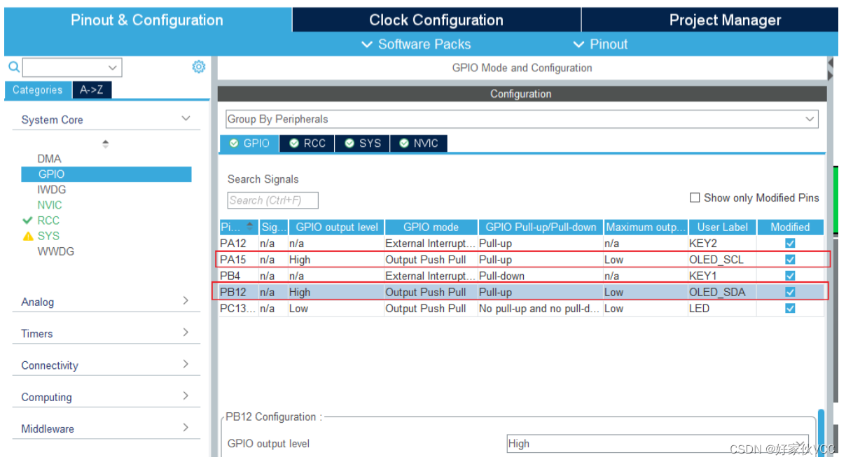Click the Search Signals input field
Image resolution: width=846 pixels, height=462 pixels.
[273, 200]
